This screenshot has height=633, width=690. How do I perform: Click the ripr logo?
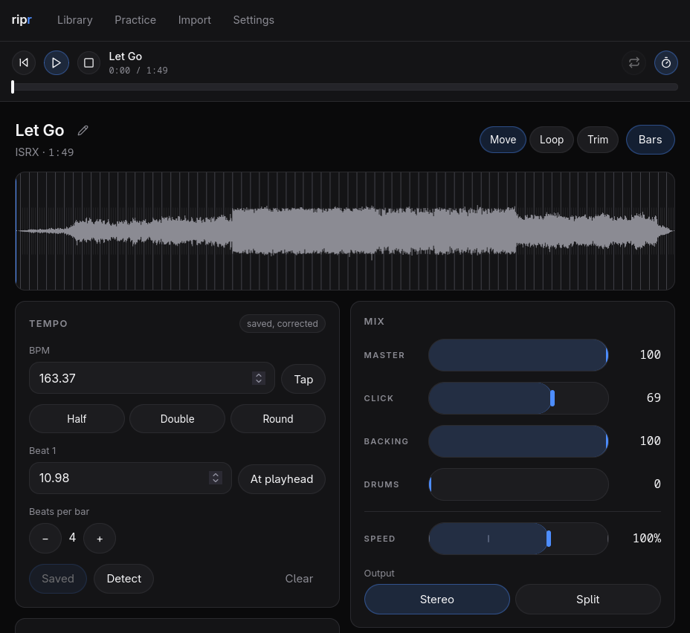tap(22, 20)
